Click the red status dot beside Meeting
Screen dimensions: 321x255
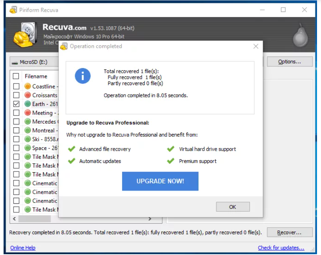(x=27, y=113)
